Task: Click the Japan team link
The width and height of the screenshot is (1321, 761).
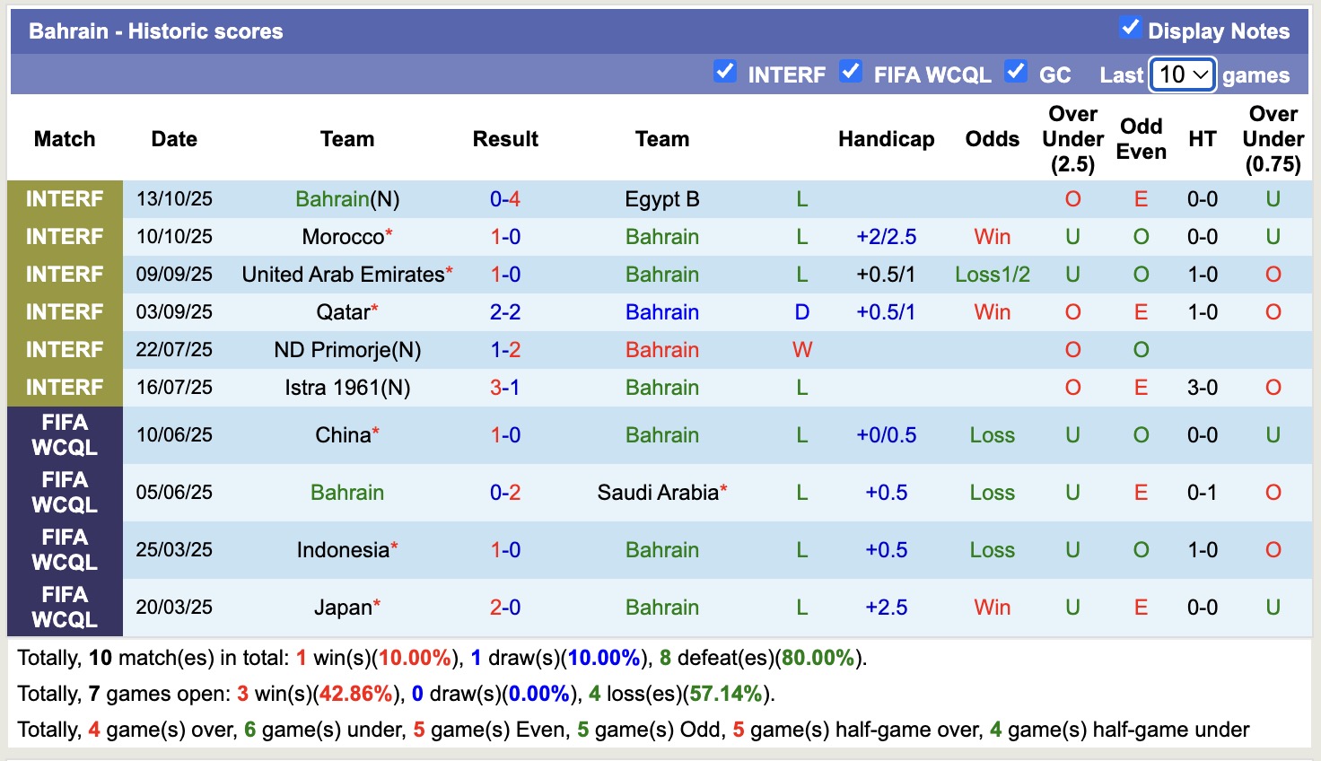Action: click(x=343, y=607)
